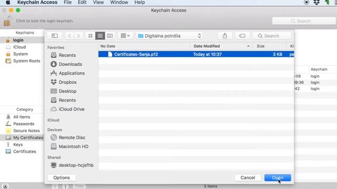Click the info button in bottom bar
Image resolution: width=337 pixels, height=189 pixels.
pos(65,186)
